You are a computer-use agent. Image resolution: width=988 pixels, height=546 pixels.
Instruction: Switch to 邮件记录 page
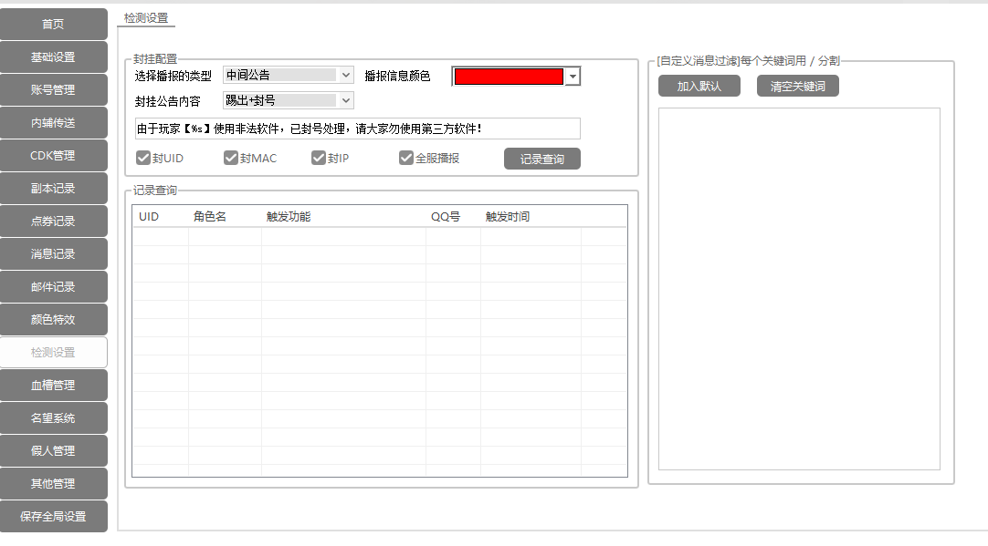coord(53,287)
